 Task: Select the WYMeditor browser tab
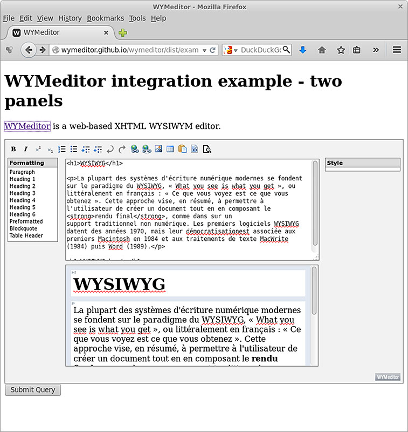(x=60, y=33)
